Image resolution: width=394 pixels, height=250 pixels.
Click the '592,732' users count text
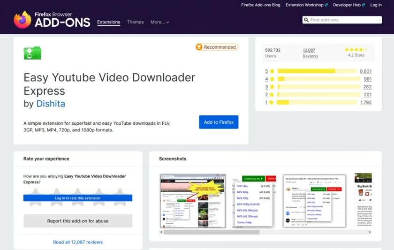coord(273,50)
